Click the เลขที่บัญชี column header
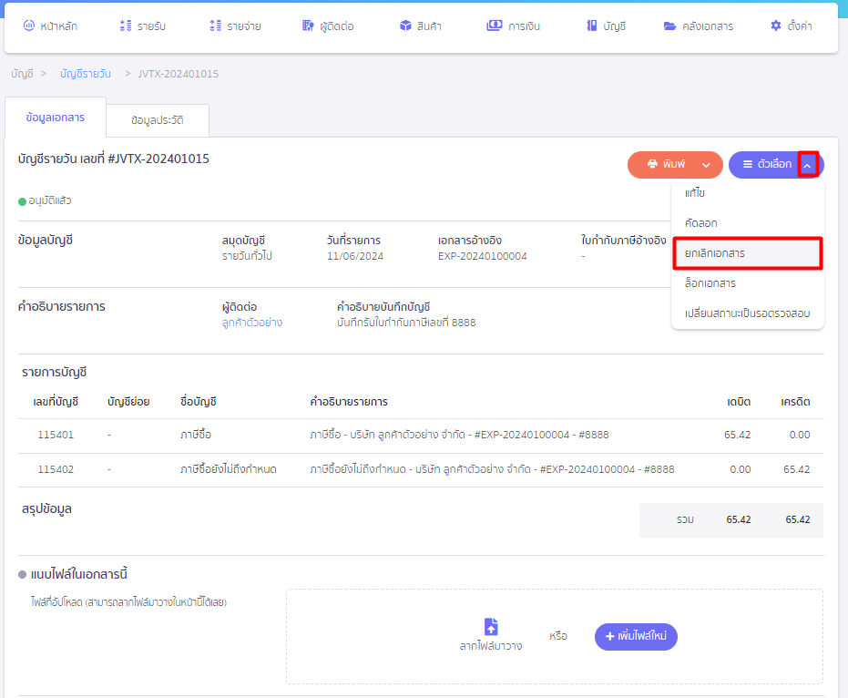This screenshot has height=698, width=848. point(56,402)
